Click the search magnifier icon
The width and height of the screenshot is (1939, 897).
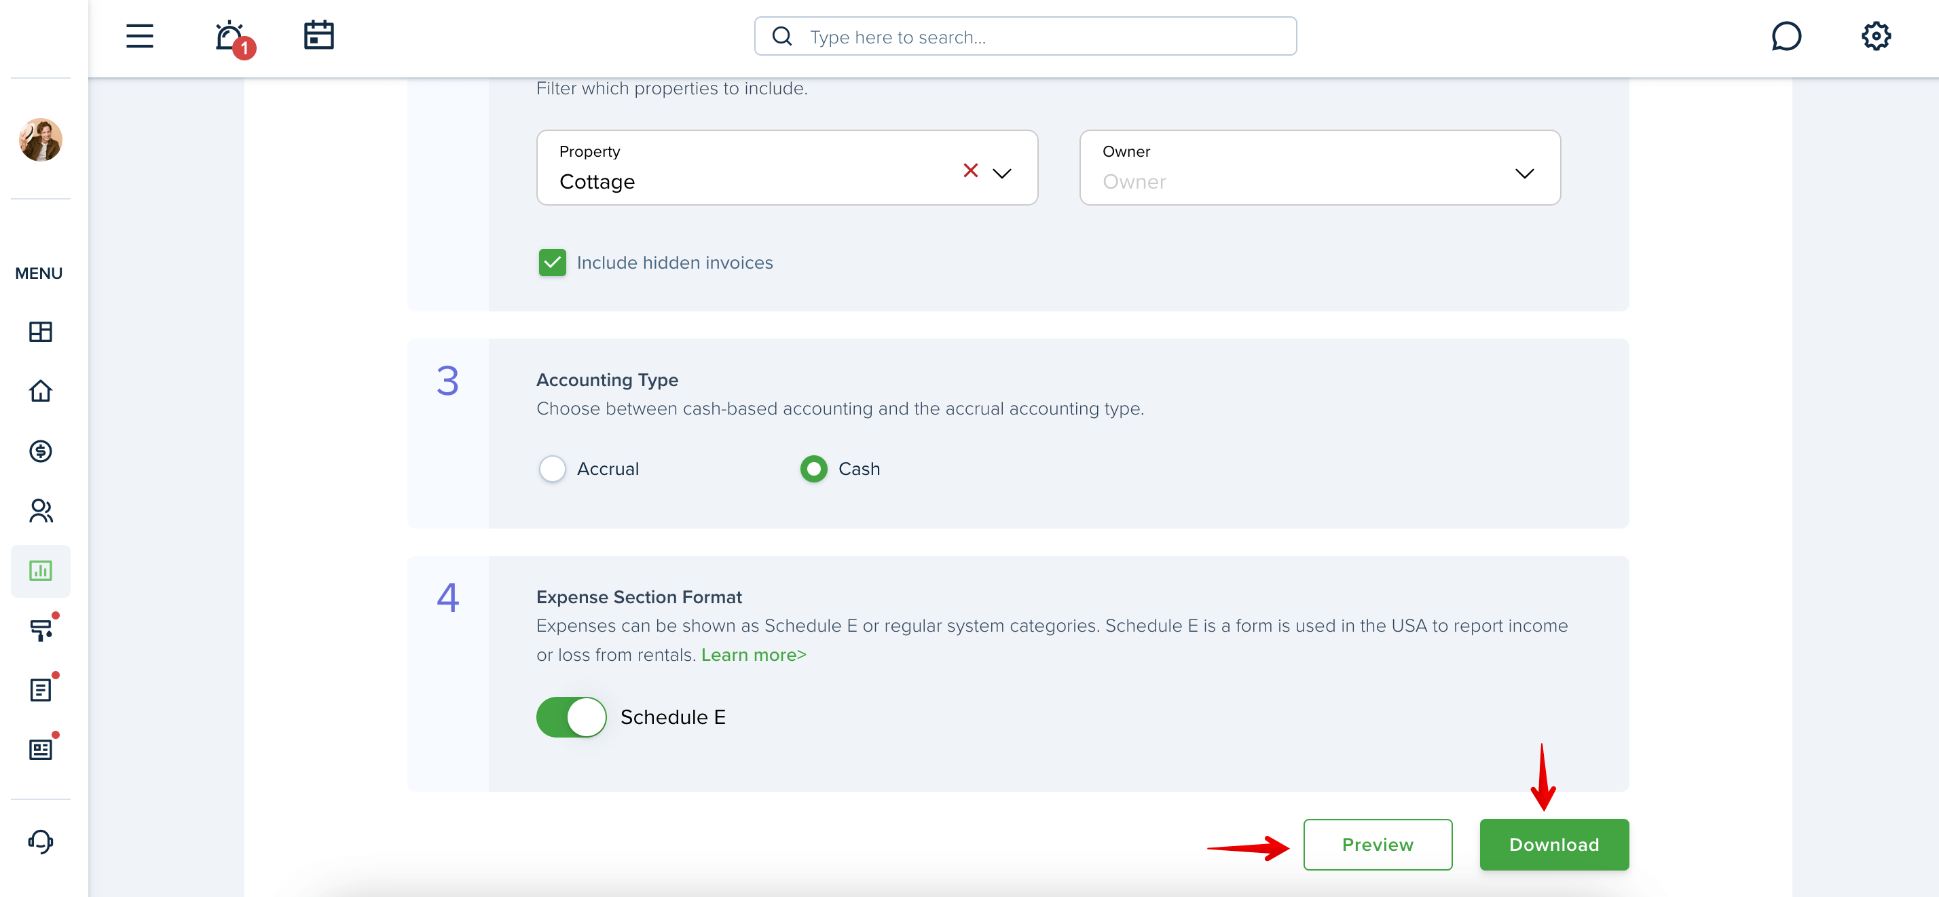coord(782,36)
